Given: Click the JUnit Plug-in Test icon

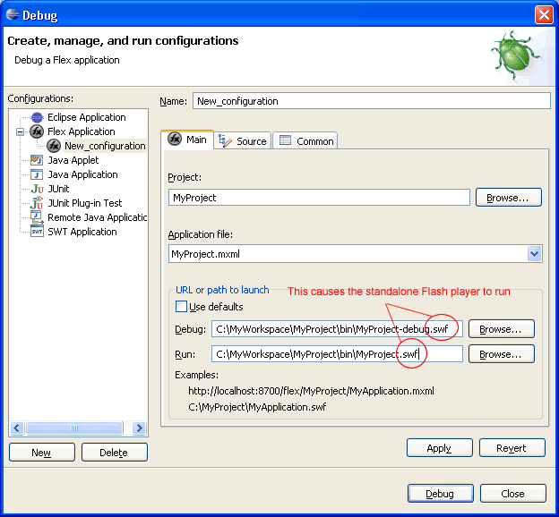Looking at the screenshot, I should pyautogui.click(x=37, y=203).
